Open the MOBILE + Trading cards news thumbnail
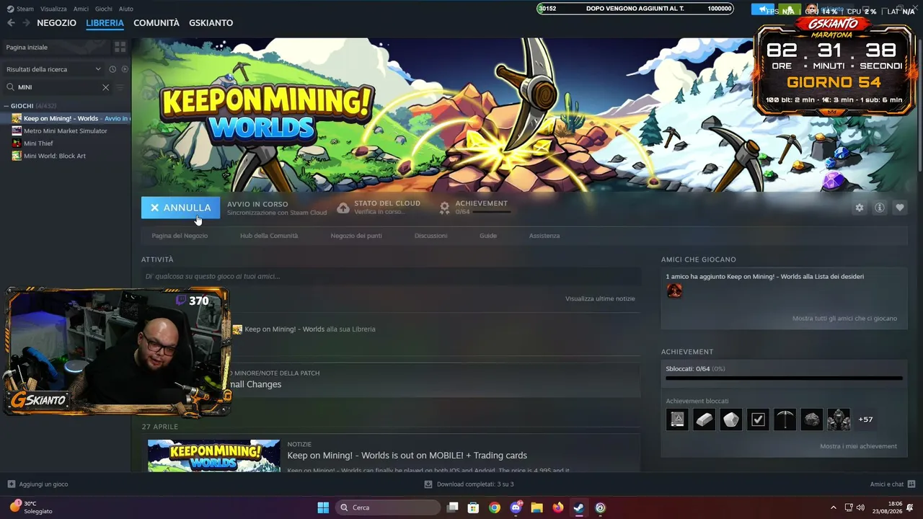 214,456
